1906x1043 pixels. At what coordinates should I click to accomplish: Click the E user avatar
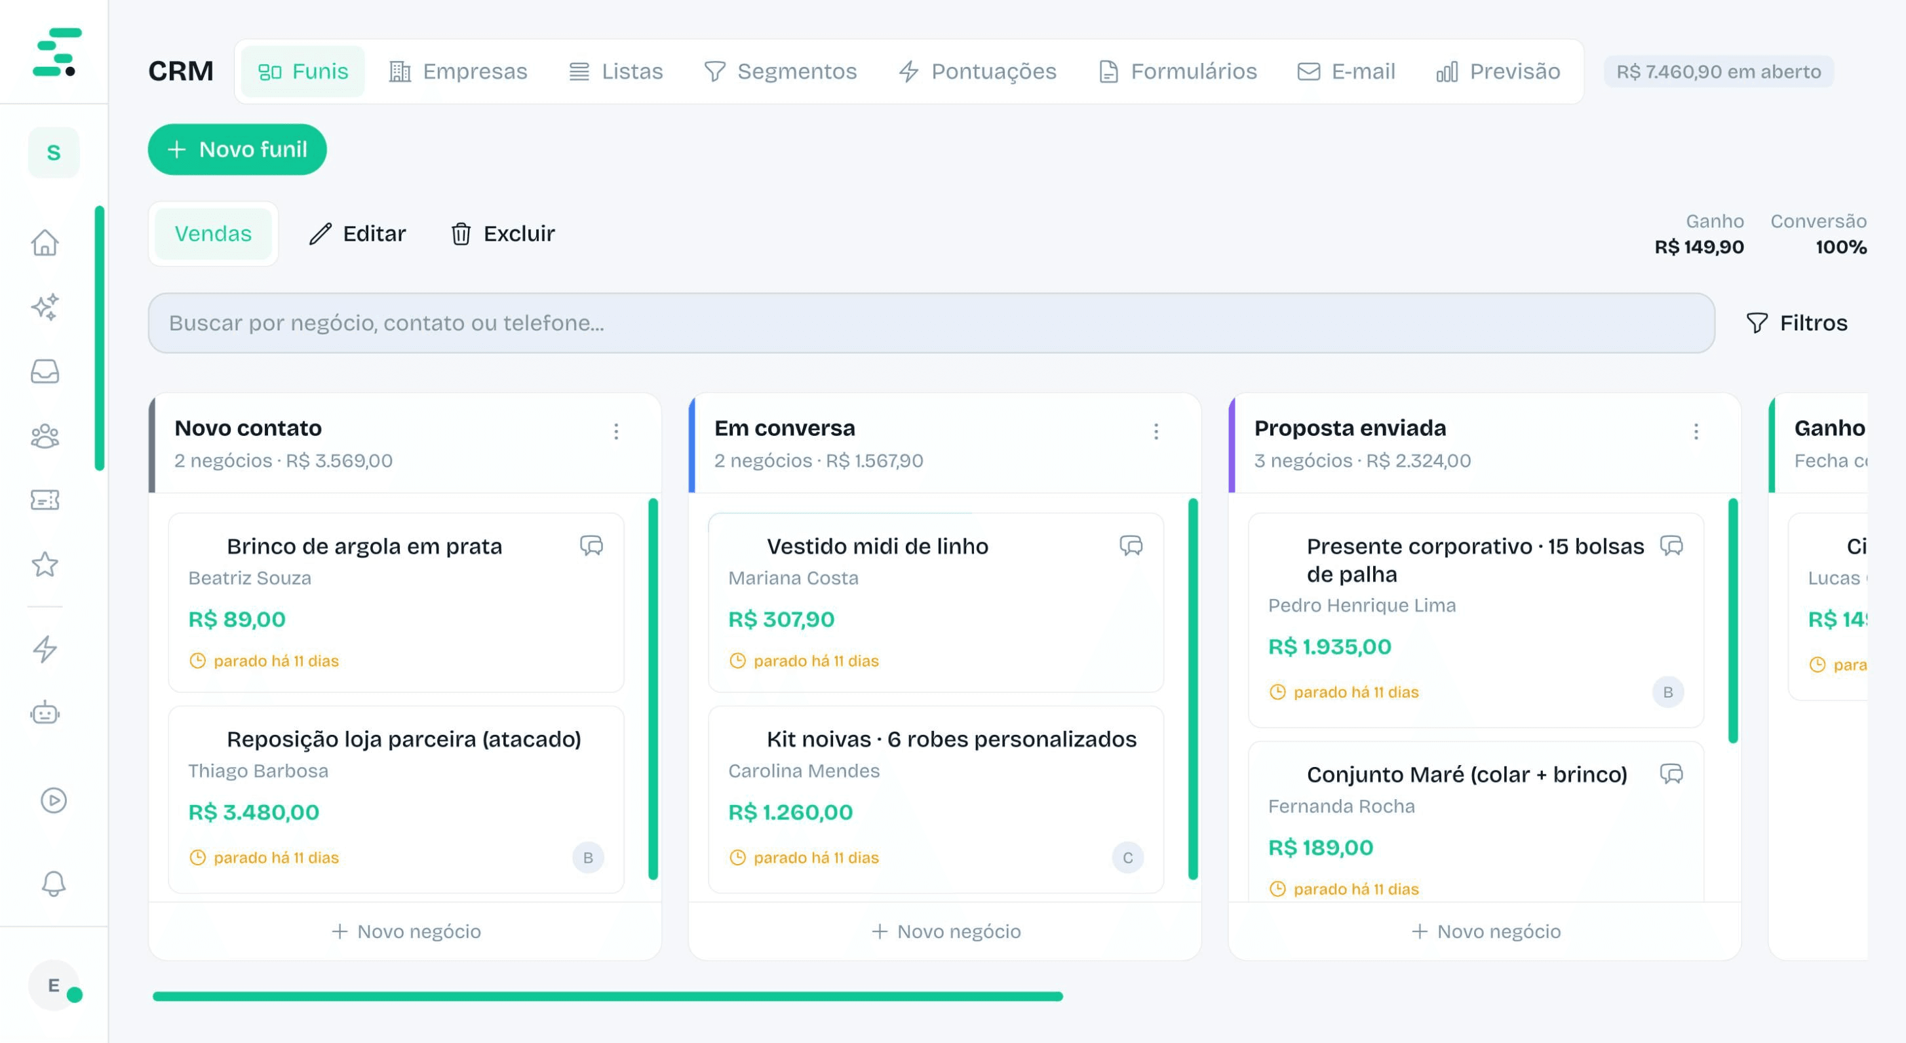point(53,985)
